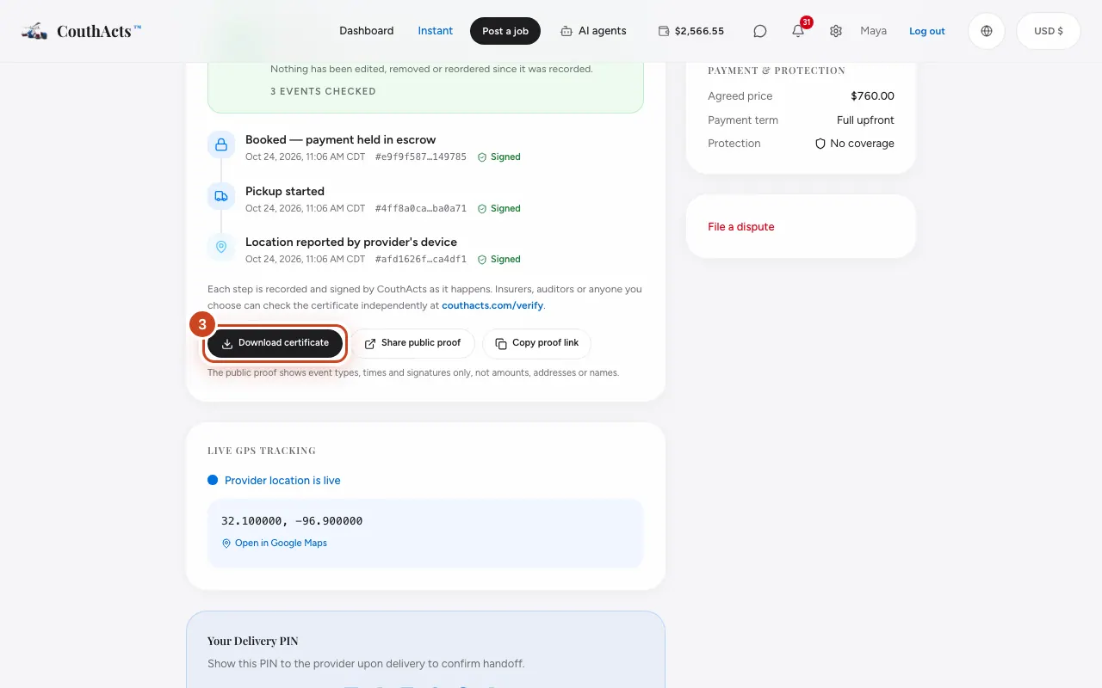Screen dimensions: 1102x688
Task: Open the notifications bell with 31 badge
Action: click(x=799, y=29)
